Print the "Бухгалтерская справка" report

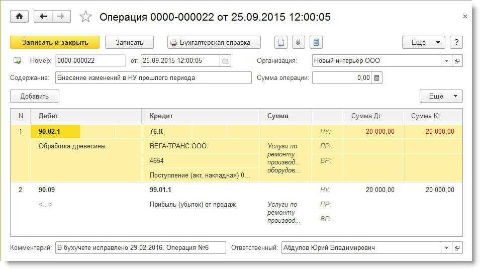tap(214, 42)
